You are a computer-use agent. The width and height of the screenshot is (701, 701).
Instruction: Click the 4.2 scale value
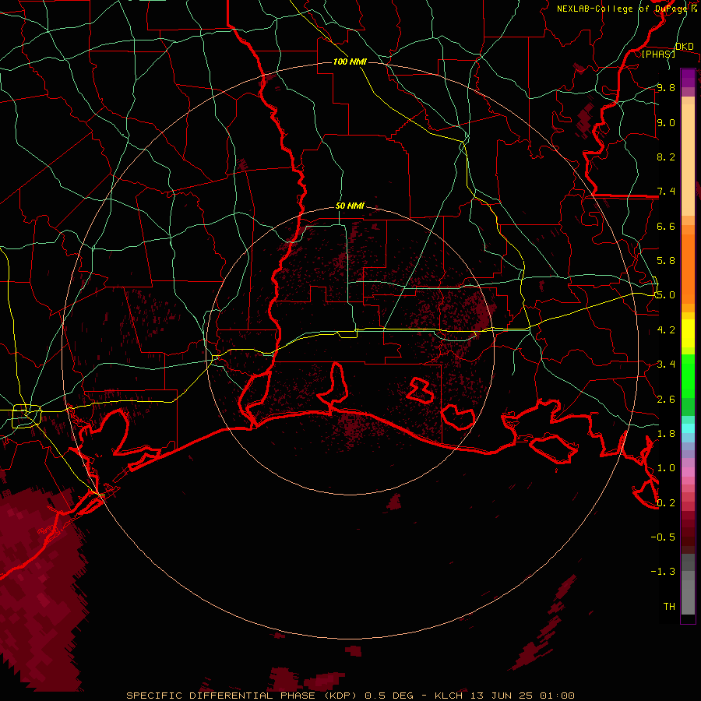666,329
